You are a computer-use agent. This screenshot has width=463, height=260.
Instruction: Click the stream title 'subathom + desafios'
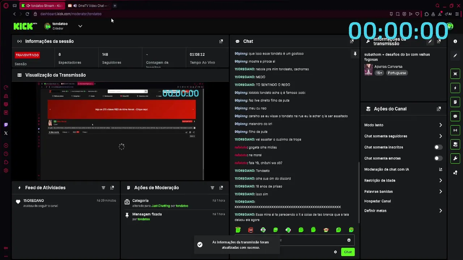click(397, 57)
